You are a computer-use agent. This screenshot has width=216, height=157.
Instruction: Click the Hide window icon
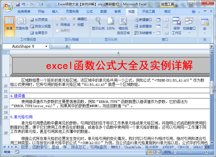158,26
